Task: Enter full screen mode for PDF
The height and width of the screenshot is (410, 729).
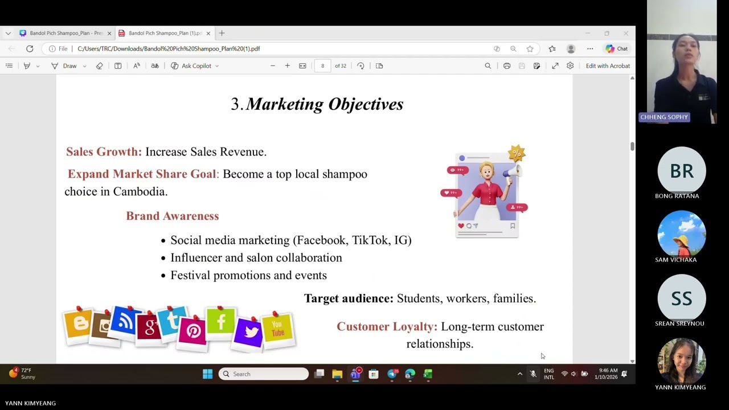Action: (x=555, y=66)
